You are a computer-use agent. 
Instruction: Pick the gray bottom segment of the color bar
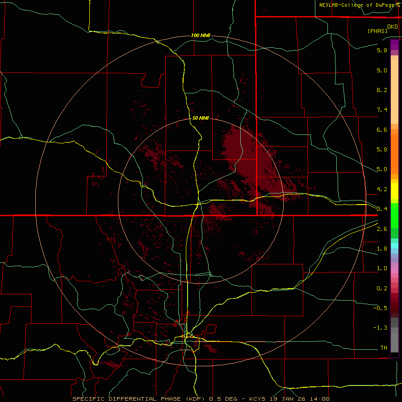click(394, 342)
